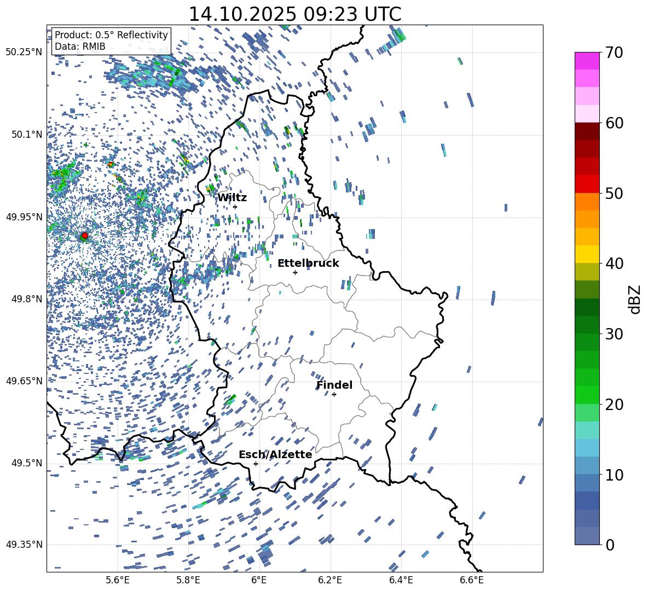Click the 49.8°N latitude label
This screenshot has height=591, width=648.
pyautogui.click(x=27, y=299)
